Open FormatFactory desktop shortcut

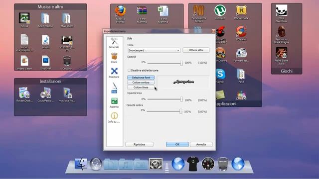(x=241, y=55)
